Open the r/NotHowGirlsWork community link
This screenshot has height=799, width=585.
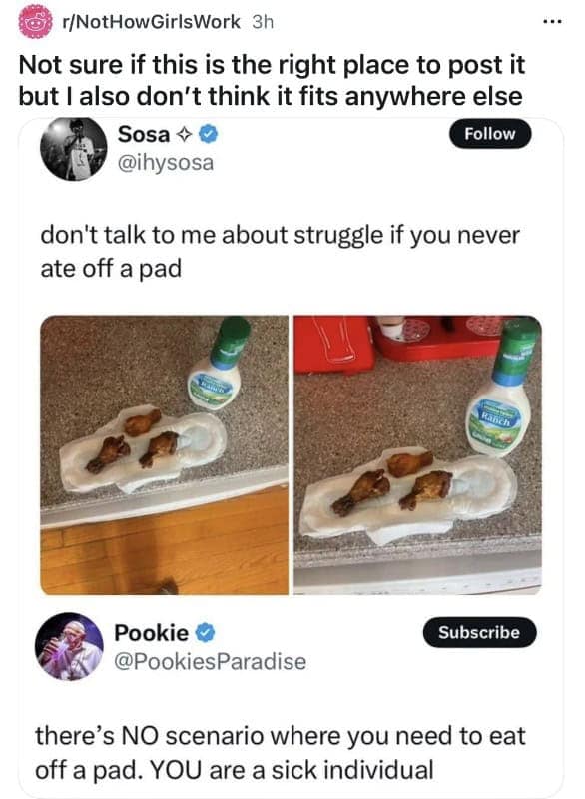(x=151, y=22)
